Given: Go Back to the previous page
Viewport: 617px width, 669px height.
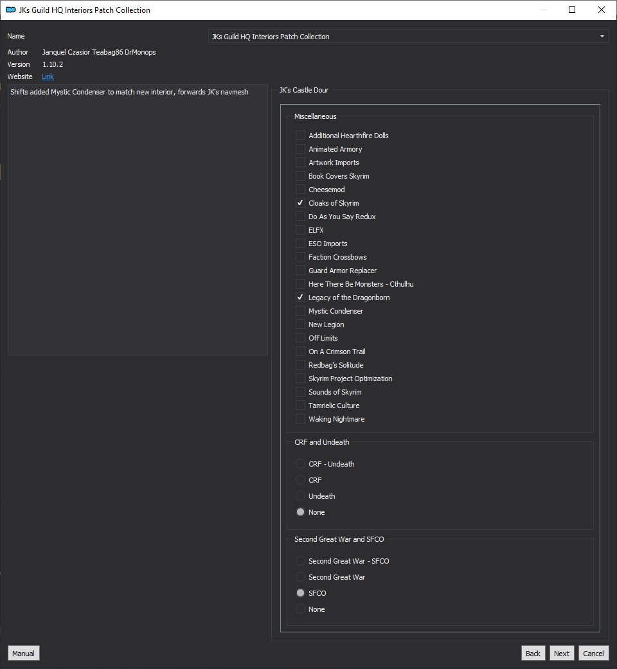Looking at the screenshot, I should [533, 653].
